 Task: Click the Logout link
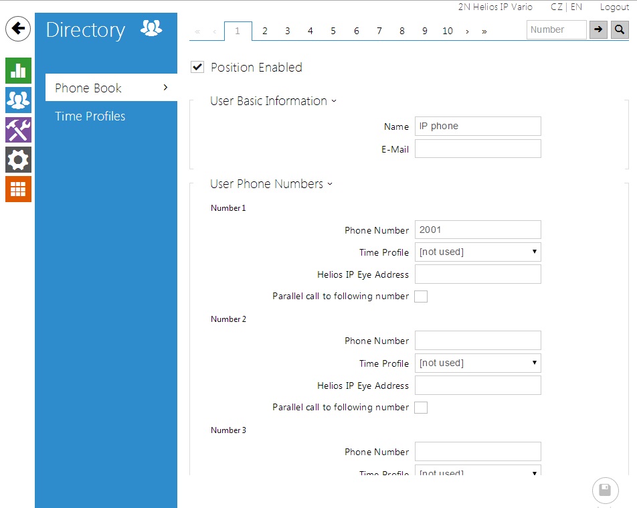pyautogui.click(x=614, y=7)
